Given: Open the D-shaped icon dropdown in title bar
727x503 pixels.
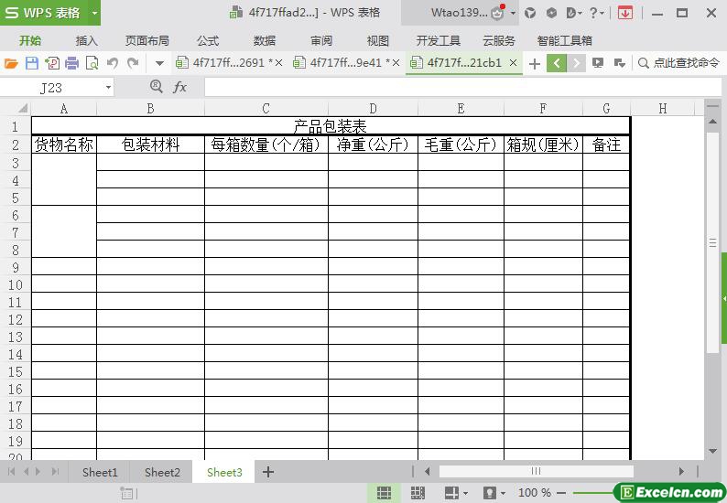Looking at the screenshot, I should (574, 13).
